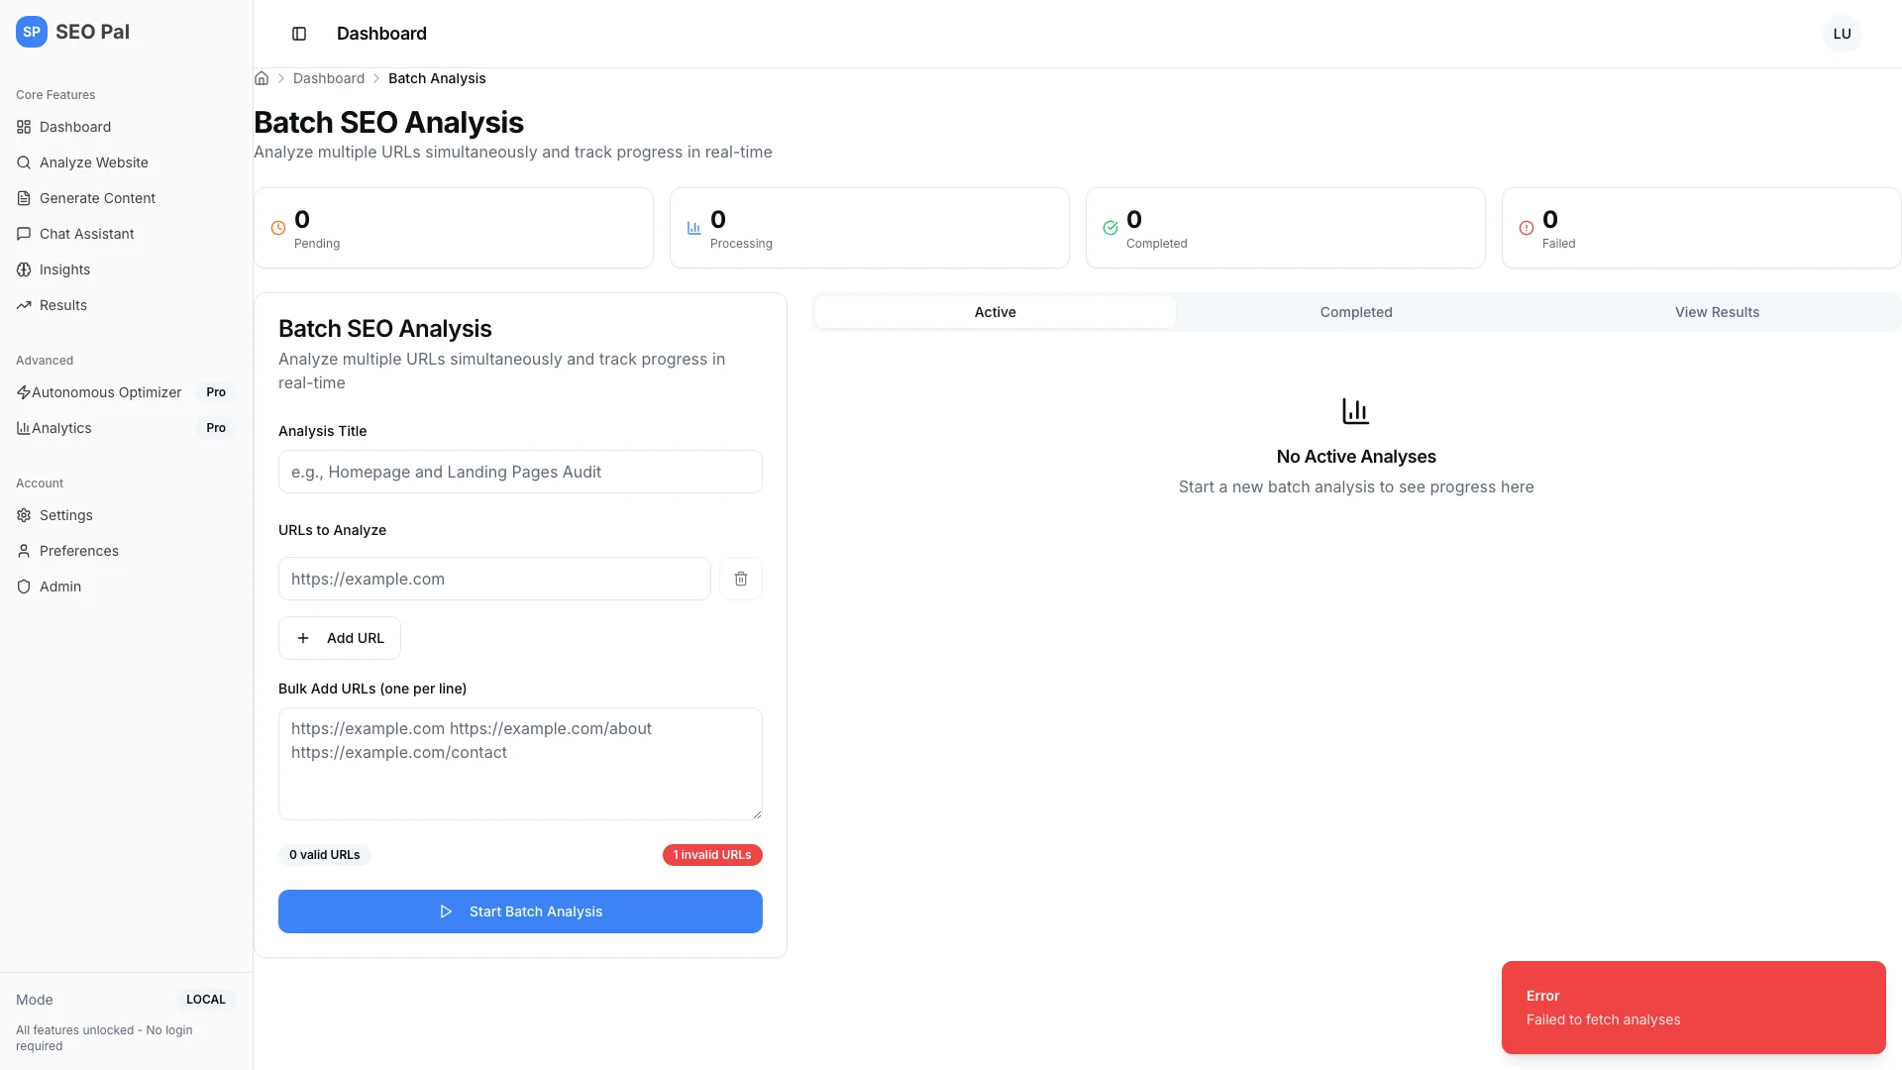1902x1070 pixels.
Task: Click the home icon in the breadcrumb
Action: click(261, 78)
